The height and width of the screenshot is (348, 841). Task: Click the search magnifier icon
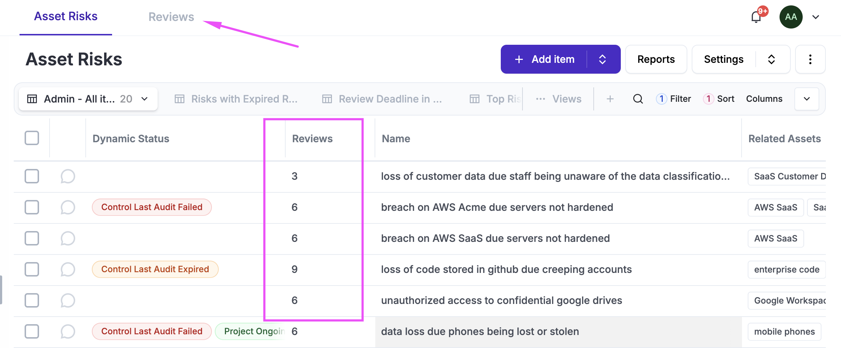638,99
